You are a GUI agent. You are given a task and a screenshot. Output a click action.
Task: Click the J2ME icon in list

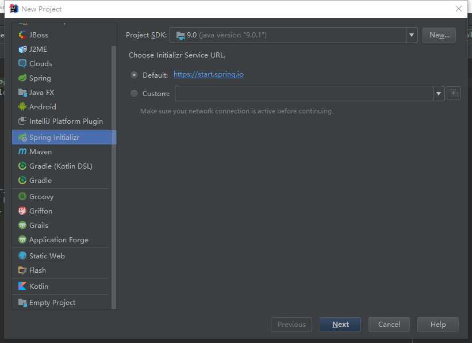pyautogui.click(x=22, y=49)
